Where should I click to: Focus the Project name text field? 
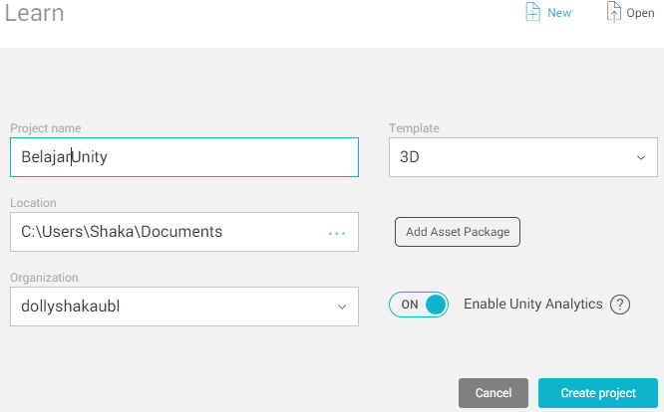pyautogui.click(x=184, y=157)
